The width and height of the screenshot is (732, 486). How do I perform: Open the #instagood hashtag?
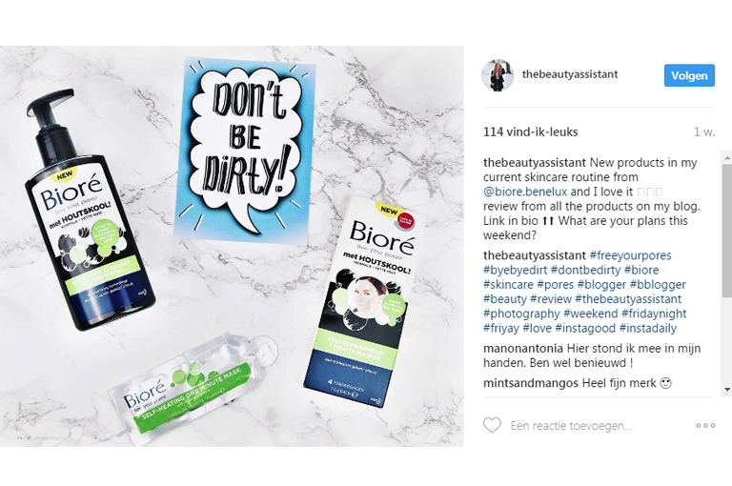pyautogui.click(x=585, y=328)
